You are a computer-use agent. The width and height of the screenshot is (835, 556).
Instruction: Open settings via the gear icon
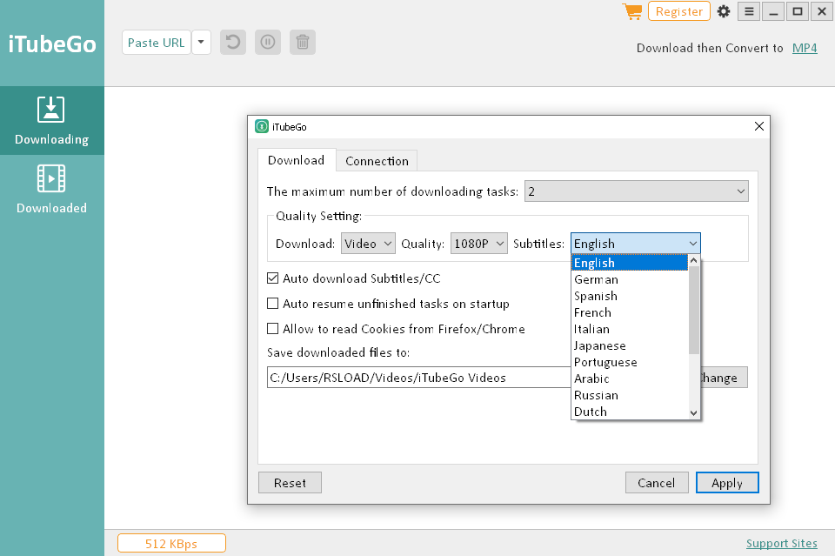coord(723,11)
